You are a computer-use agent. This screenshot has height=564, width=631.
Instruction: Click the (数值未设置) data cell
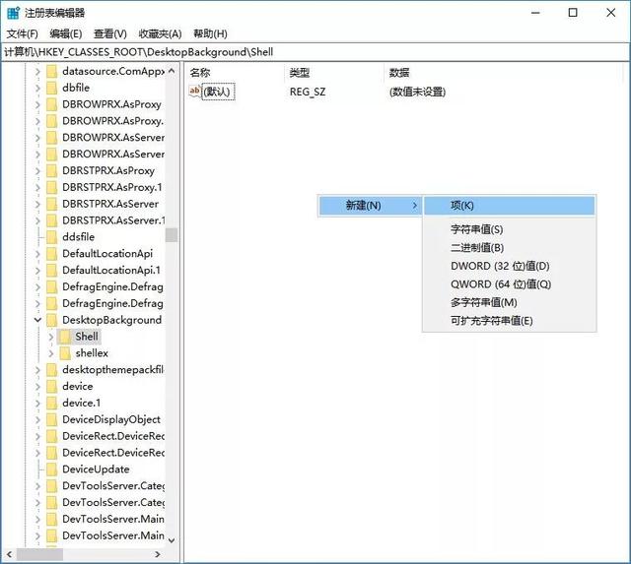point(417,92)
